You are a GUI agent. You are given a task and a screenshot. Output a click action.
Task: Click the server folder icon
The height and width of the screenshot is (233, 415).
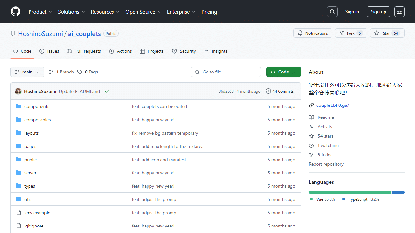(x=18, y=173)
